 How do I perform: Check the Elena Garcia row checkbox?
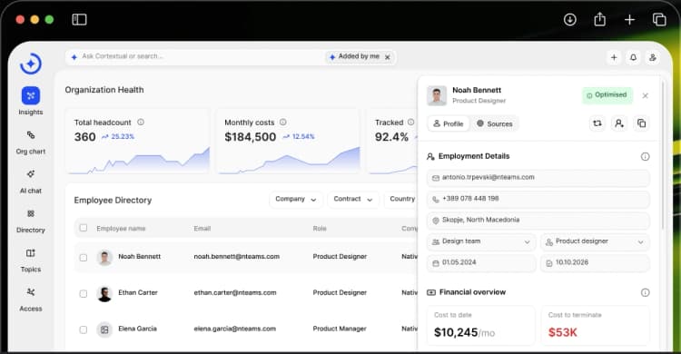84,329
